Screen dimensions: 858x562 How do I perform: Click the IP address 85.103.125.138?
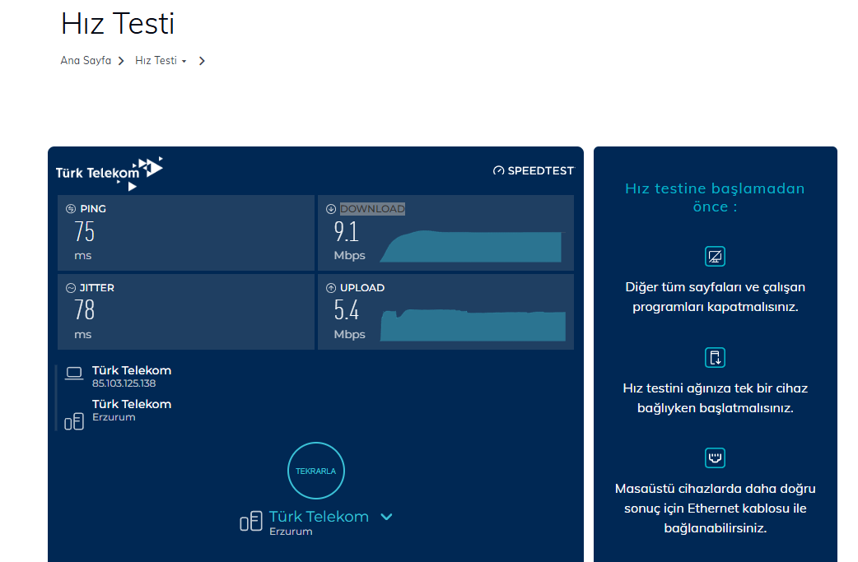click(x=124, y=383)
